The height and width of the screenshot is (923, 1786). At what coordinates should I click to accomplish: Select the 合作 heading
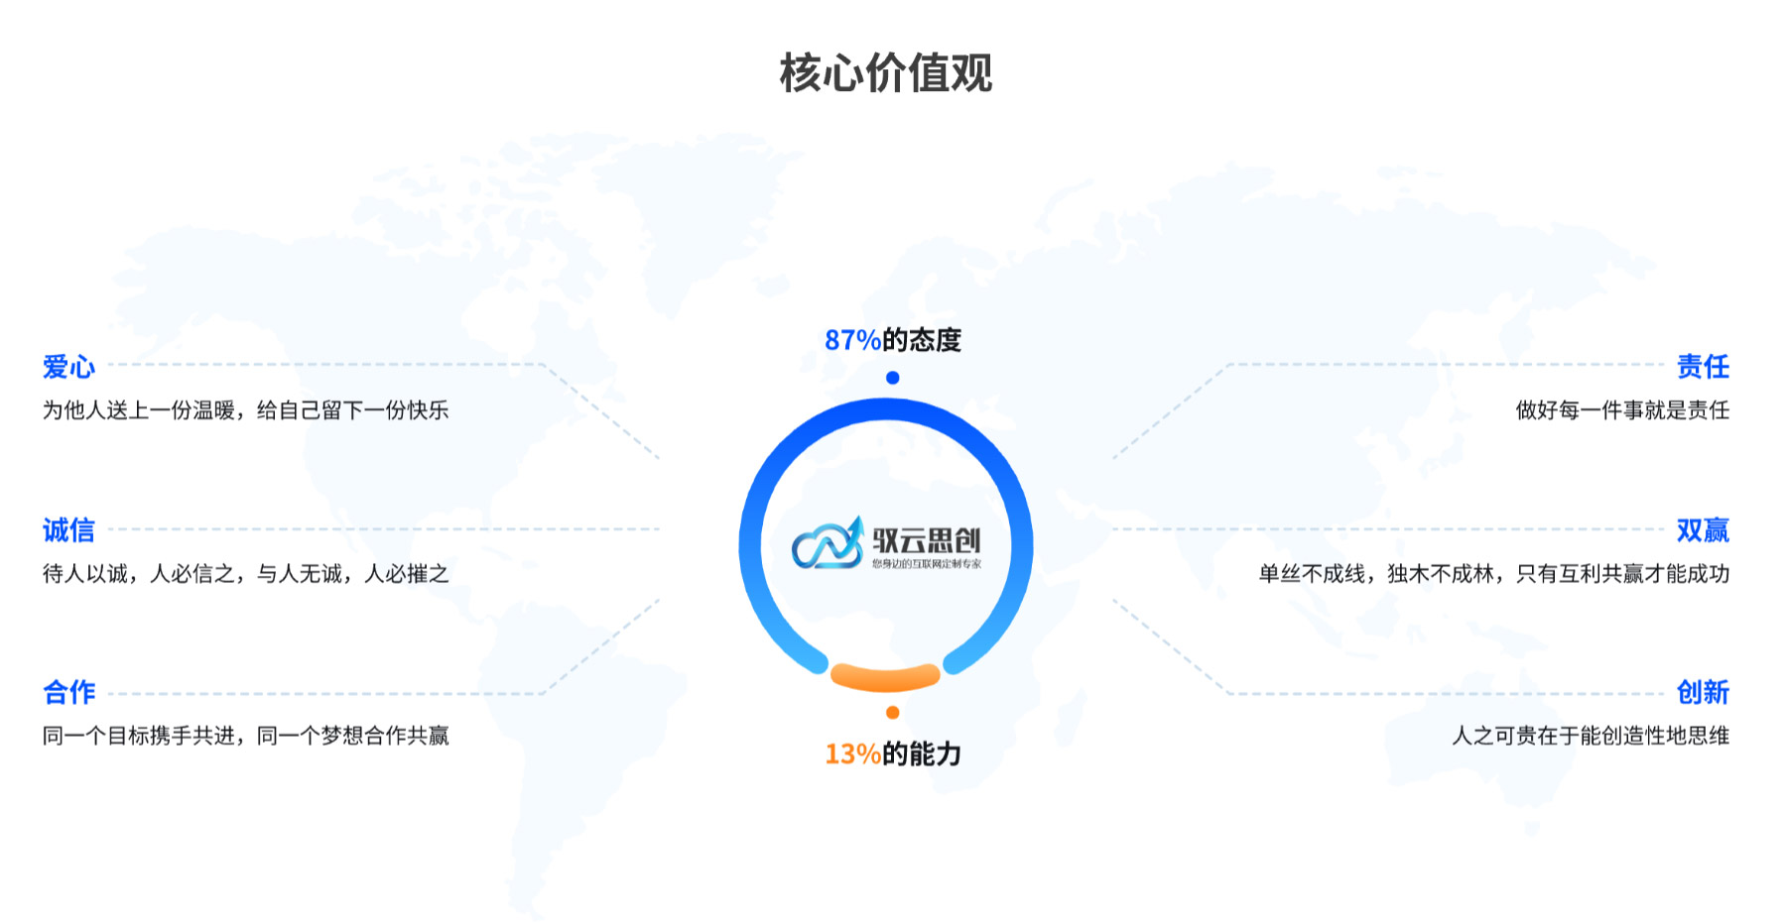pos(68,692)
